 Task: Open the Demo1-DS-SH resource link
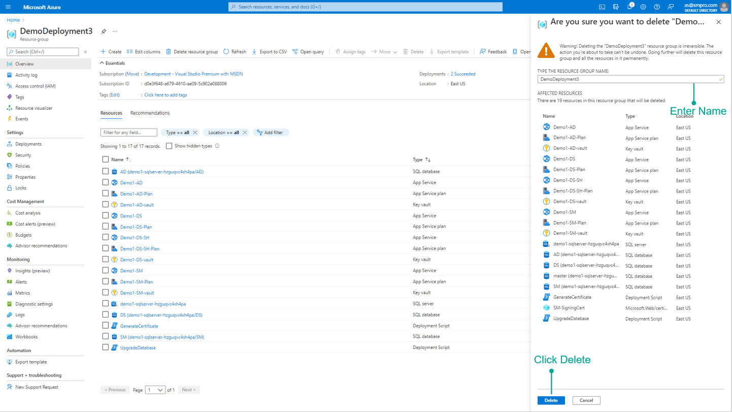pyautogui.click(x=135, y=238)
